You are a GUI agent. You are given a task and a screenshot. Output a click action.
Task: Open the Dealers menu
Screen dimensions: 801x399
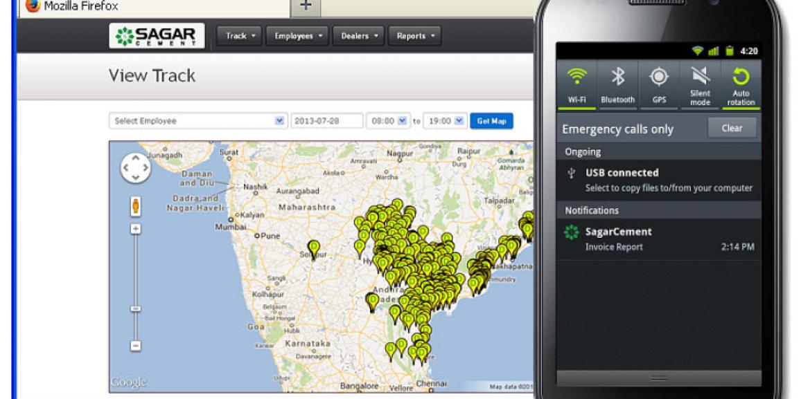pyautogui.click(x=359, y=36)
